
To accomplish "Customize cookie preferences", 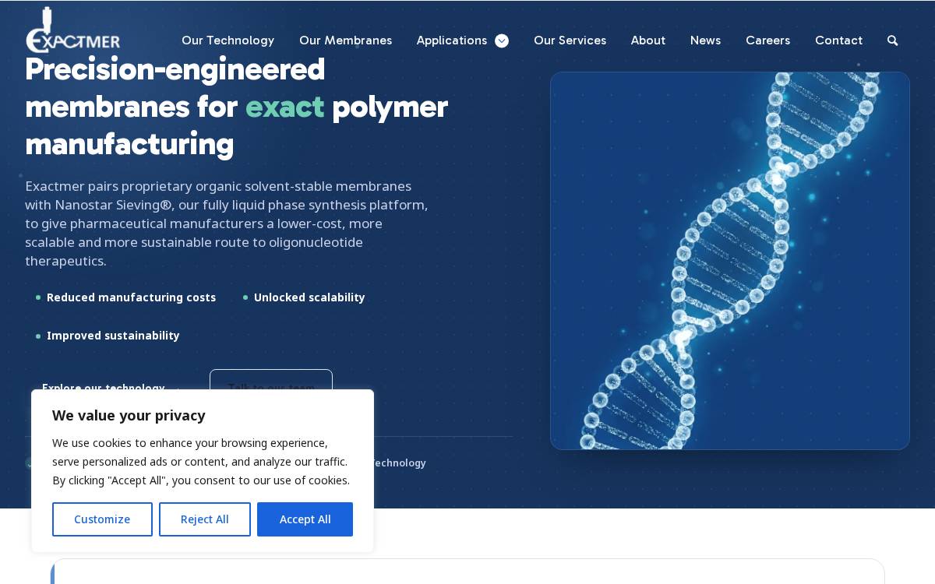I will pyautogui.click(x=102, y=519).
